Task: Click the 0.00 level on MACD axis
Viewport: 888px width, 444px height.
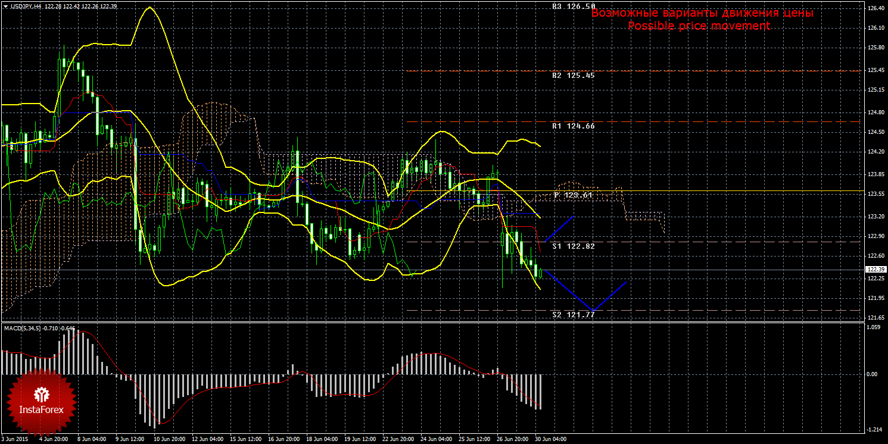Action: point(872,374)
